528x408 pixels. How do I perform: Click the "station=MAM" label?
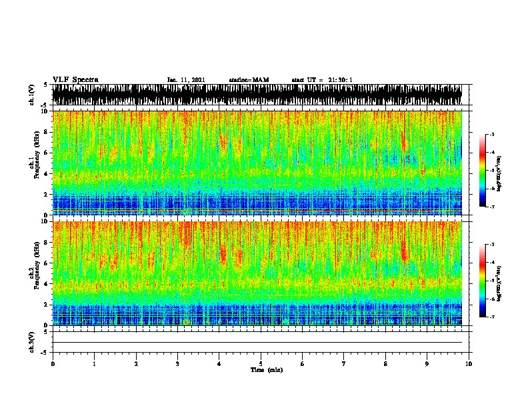249,80
